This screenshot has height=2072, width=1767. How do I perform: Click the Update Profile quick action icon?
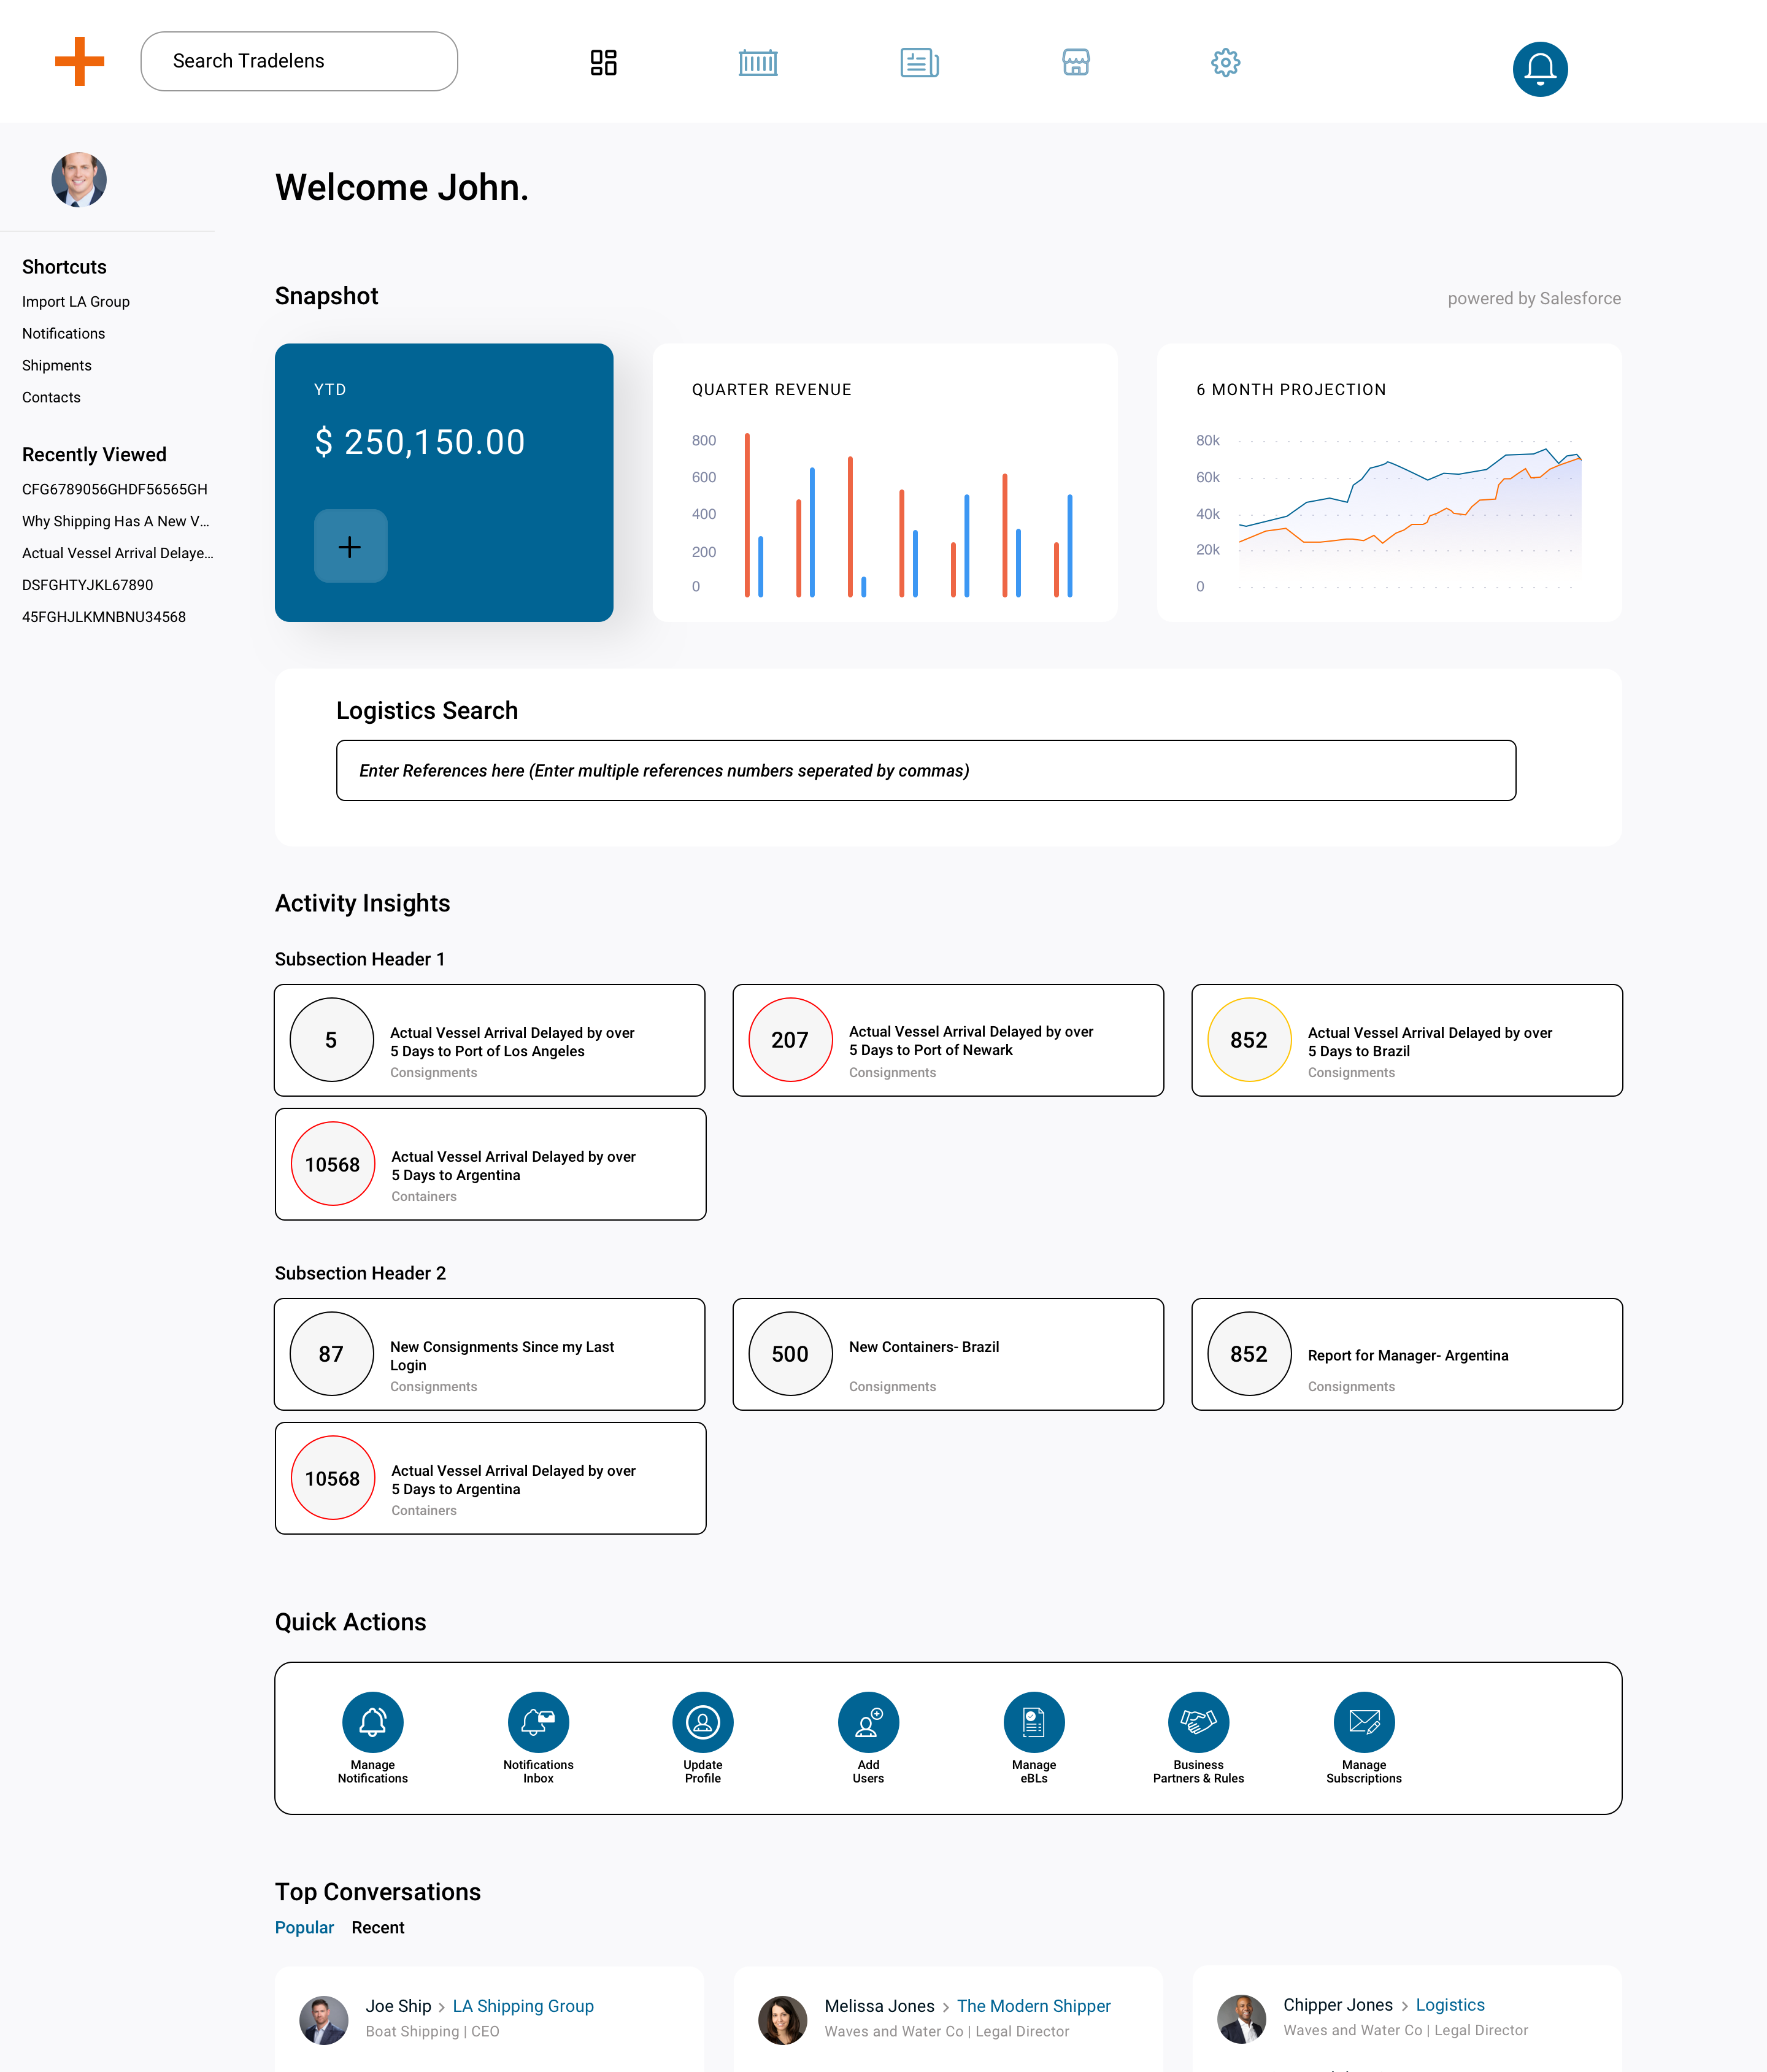(x=702, y=1721)
